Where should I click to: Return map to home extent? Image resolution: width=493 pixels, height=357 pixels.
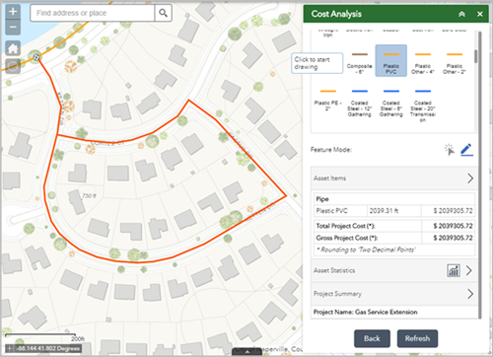pos(13,48)
